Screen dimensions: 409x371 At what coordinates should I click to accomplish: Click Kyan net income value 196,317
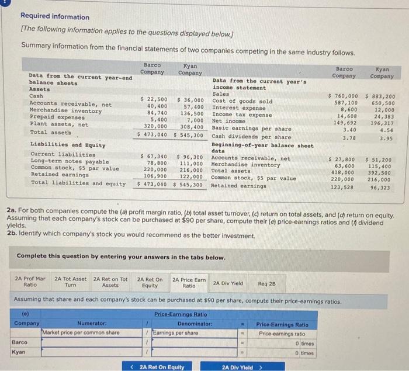click(x=382, y=123)
